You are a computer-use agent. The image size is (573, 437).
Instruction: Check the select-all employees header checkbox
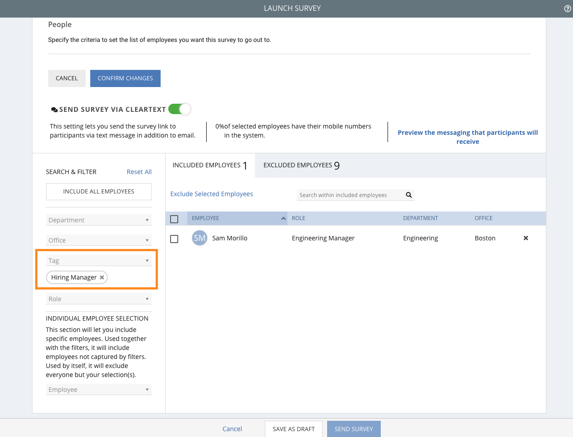point(174,219)
